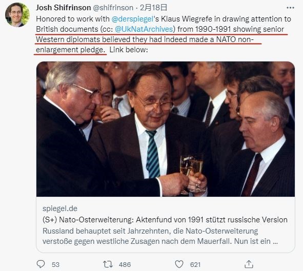View the 486 retweets count
303x271 pixels.
tap(125, 264)
